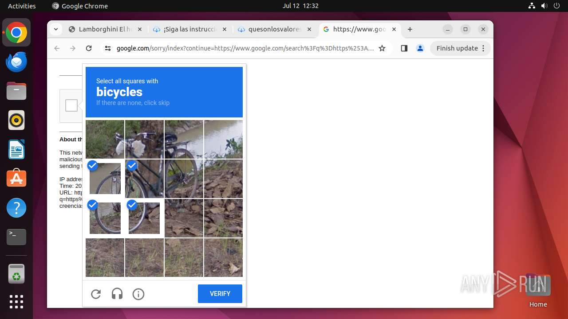
Task: Open the Home folder desktop icon
Action: click(x=538, y=291)
